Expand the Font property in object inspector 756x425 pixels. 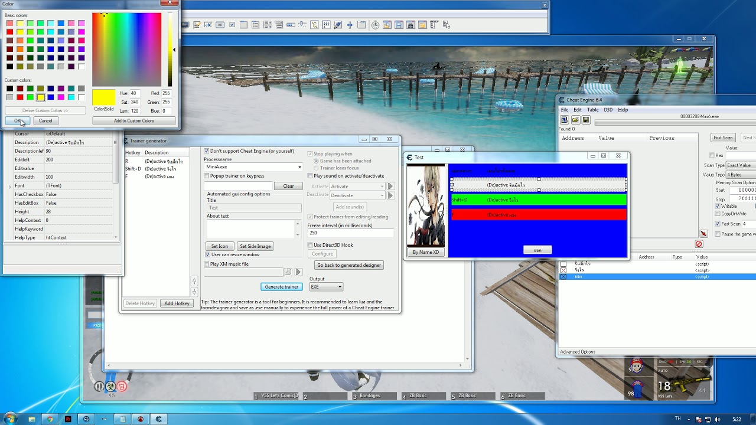[x=9, y=186]
